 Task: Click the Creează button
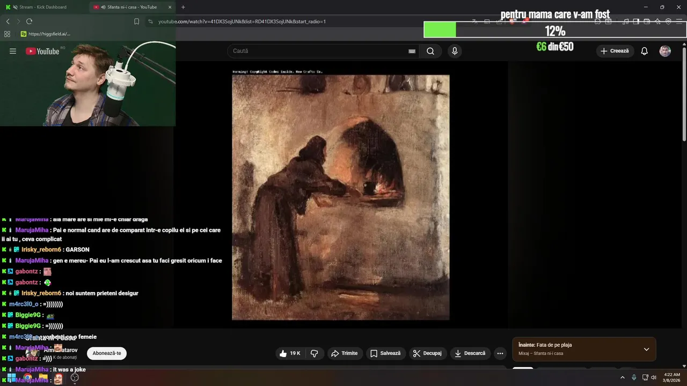[615, 51]
